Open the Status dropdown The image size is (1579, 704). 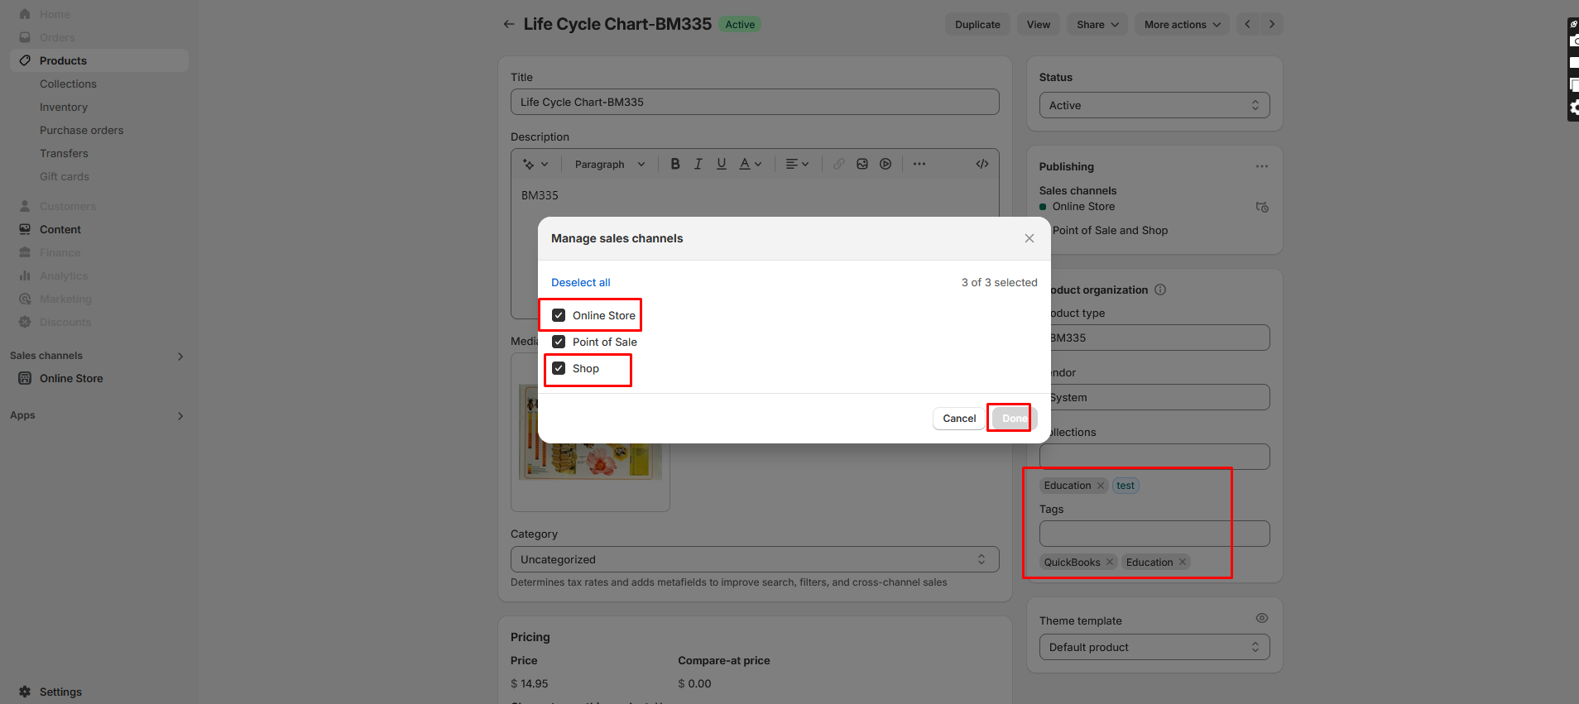pyautogui.click(x=1154, y=105)
